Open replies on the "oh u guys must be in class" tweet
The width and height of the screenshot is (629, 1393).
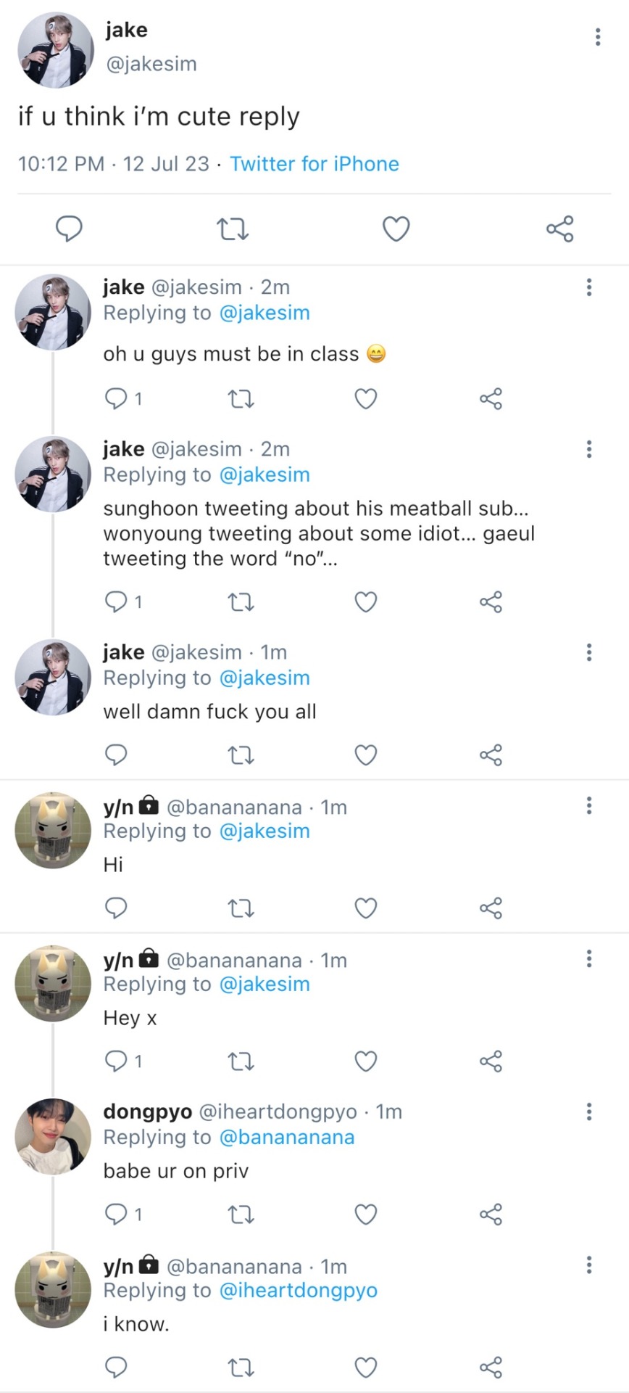117,399
